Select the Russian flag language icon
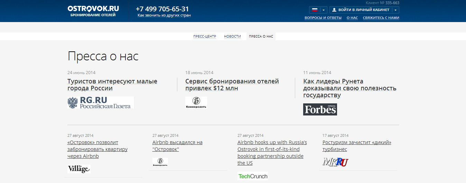Image resolution: width=466 pixels, height=183 pixels. 315,10
